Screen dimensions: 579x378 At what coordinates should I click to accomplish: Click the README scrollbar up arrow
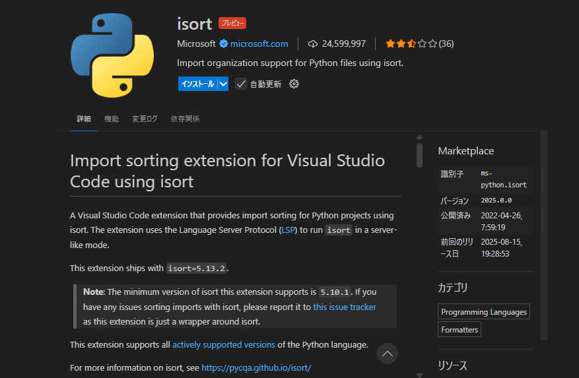pyautogui.click(x=419, y=137)
